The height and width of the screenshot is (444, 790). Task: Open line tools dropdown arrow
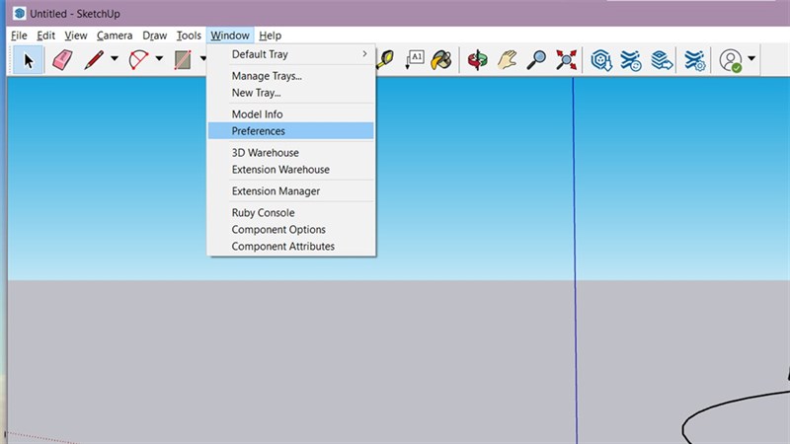pos(115,59)
